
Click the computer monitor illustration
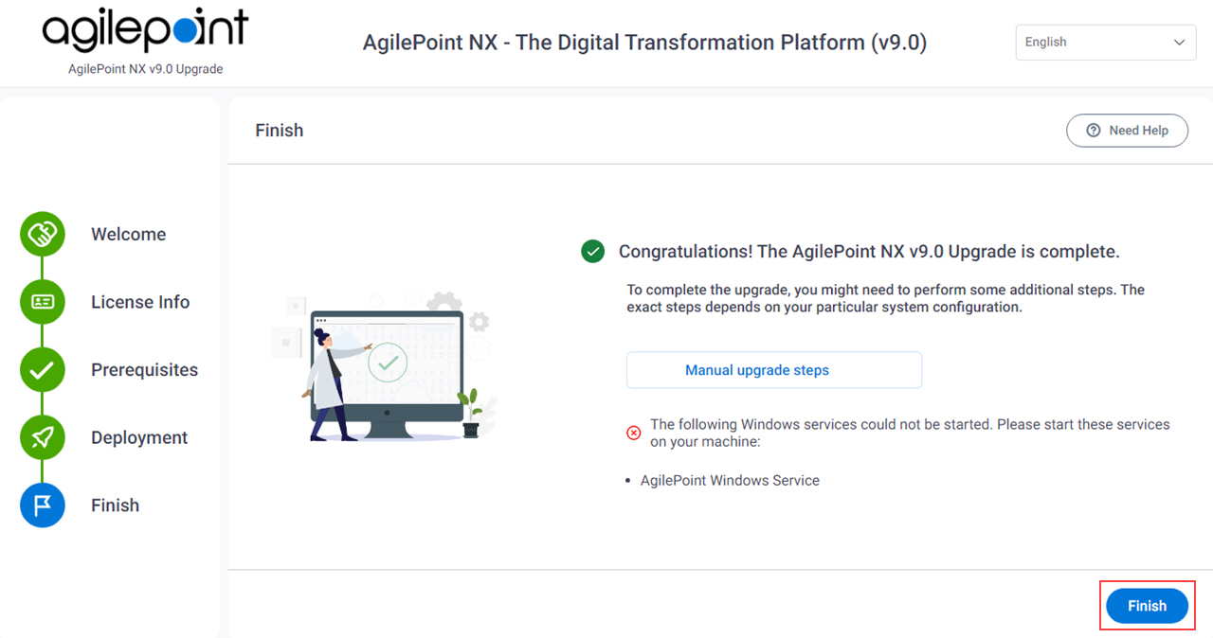(x=387, y=374)
